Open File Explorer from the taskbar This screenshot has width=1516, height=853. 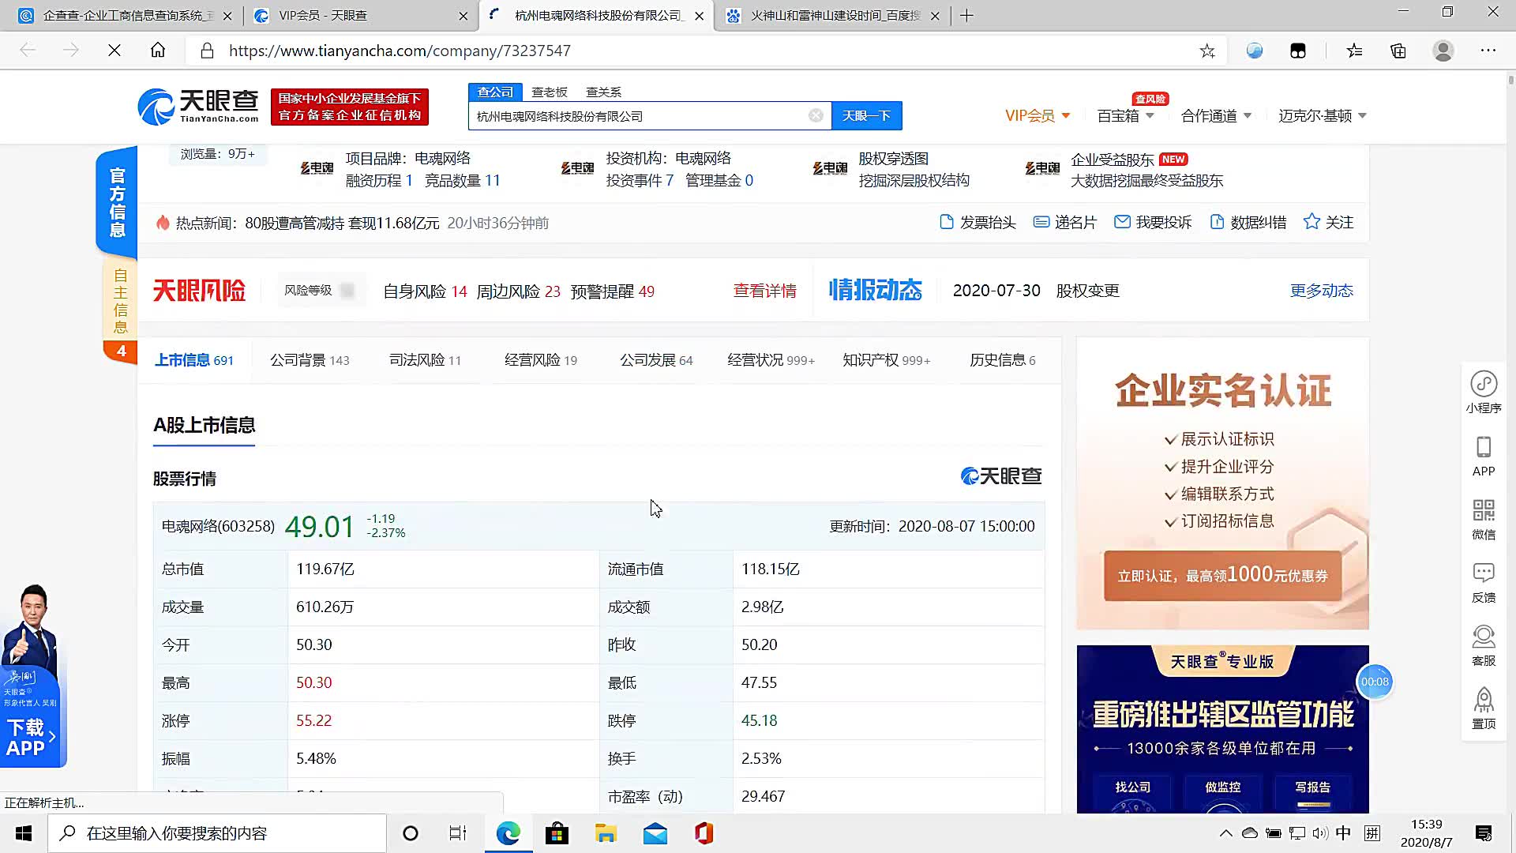tap(606, 833)
